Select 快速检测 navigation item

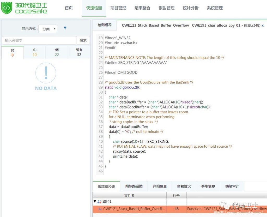tap(94, 8)
